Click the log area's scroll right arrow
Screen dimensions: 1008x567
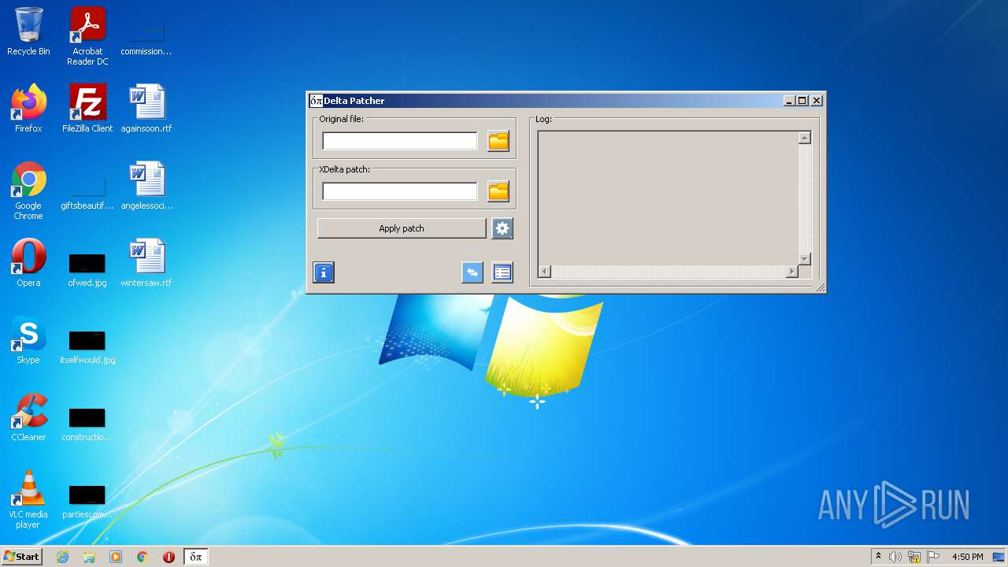tap(791, 272)
